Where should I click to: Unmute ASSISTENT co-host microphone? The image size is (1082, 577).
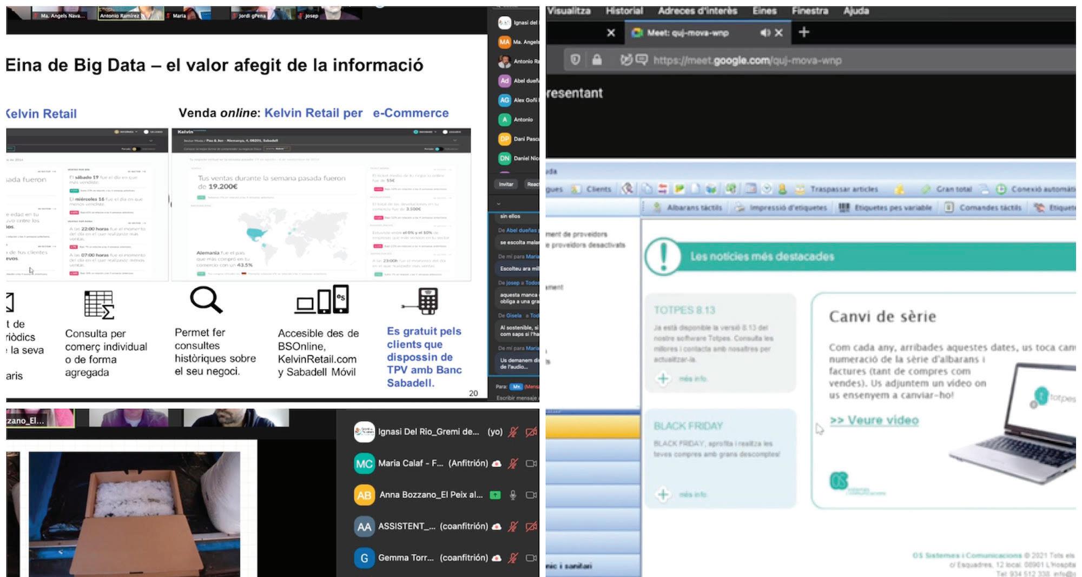click(513, 526)
